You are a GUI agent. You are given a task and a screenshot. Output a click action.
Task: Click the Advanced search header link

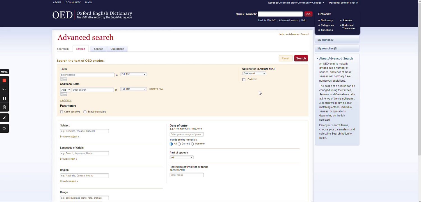(x=288, y=20)
